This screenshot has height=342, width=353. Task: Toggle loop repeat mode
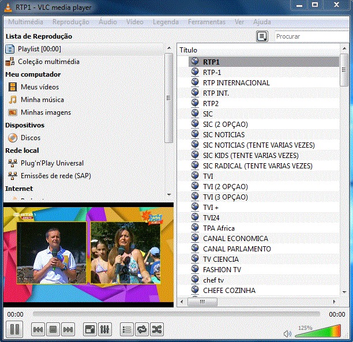[142, 330]
